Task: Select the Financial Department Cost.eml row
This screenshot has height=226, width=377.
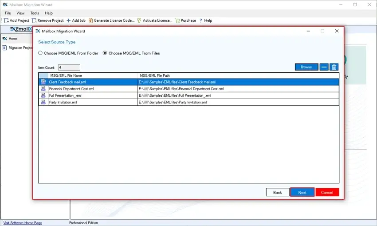Action: point(71,89)
